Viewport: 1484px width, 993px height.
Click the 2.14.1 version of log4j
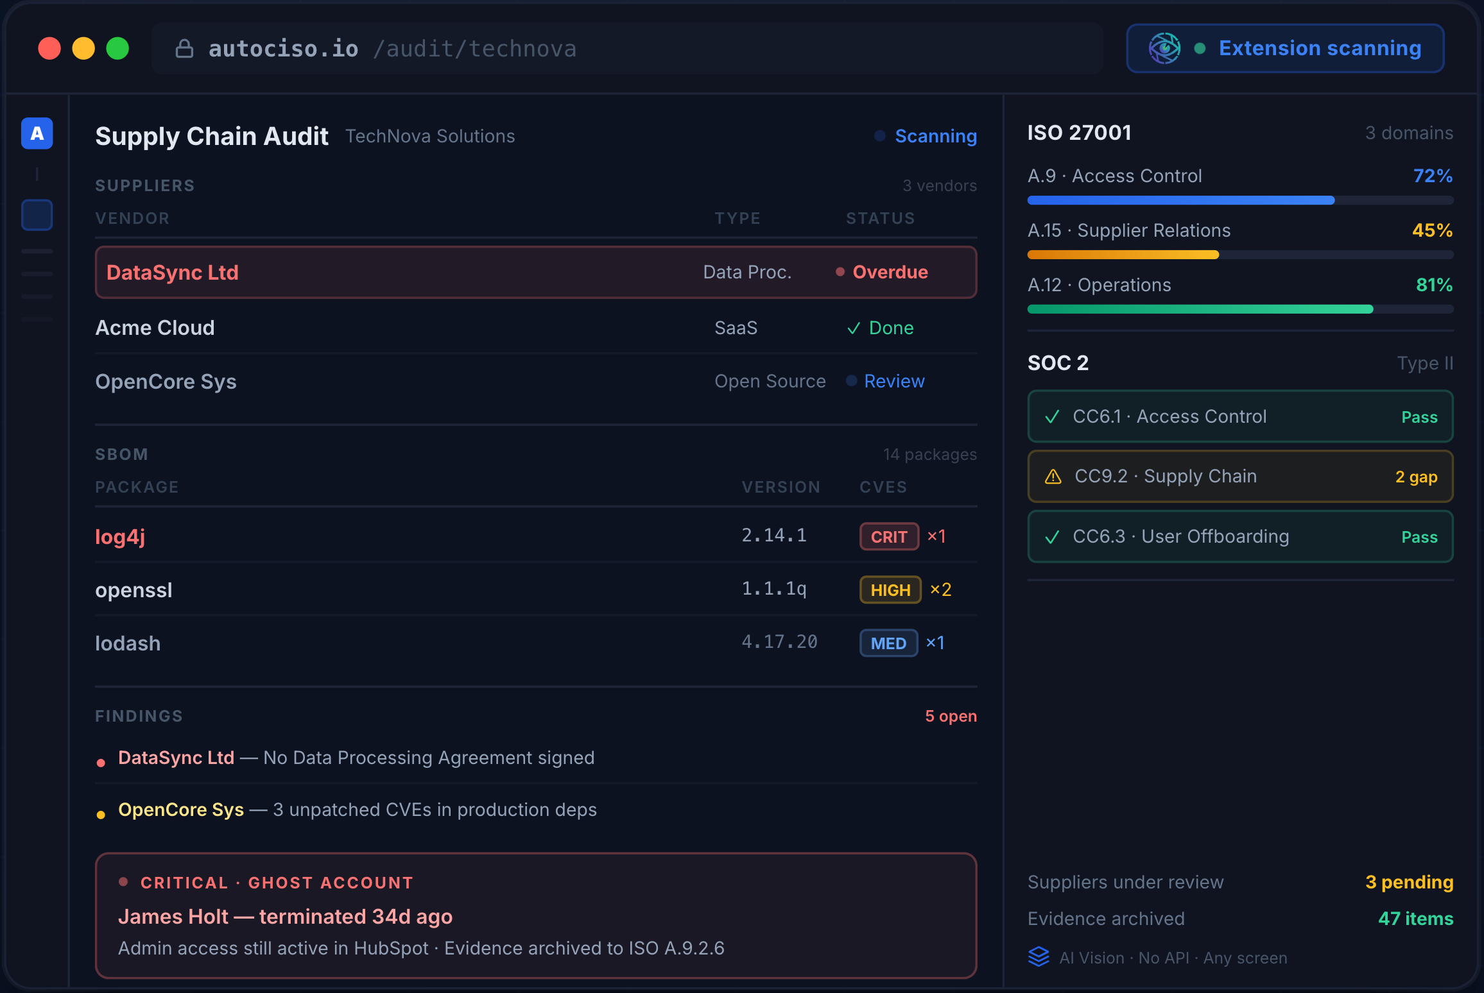tap(774, 535)
